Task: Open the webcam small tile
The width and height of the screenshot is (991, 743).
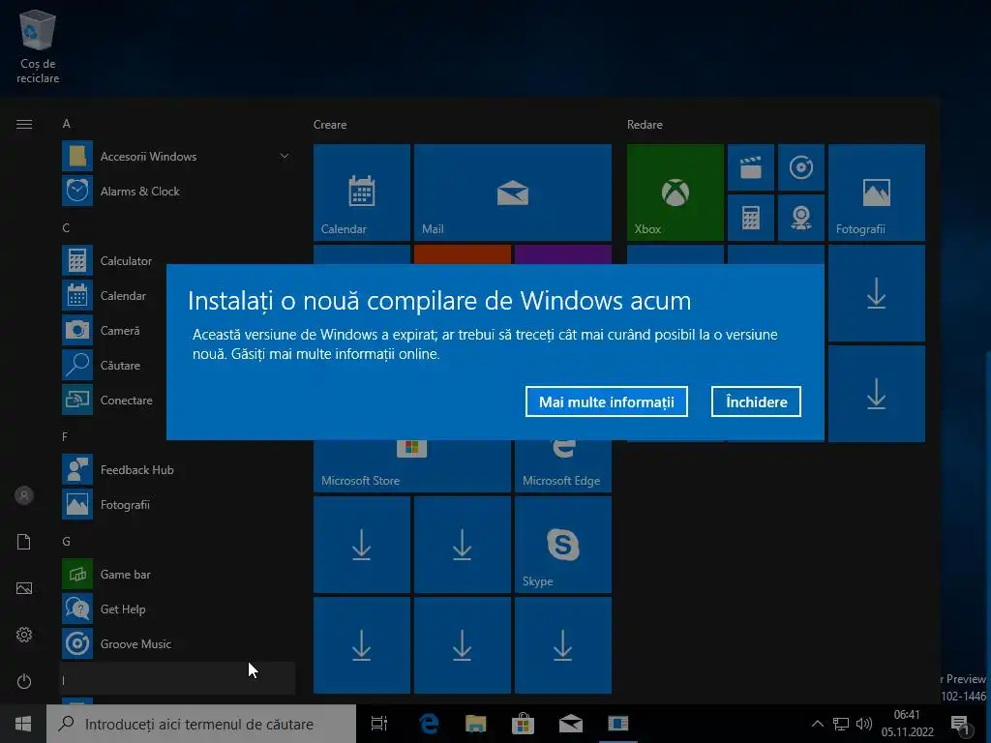Action: (x=800, y=218)
